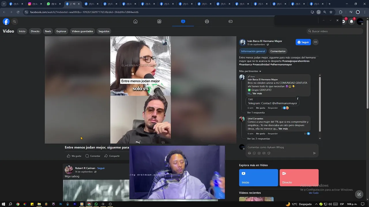The image size is (369, 207).
Task: Expand Ver las 3 respuestas
Action: 259,139
